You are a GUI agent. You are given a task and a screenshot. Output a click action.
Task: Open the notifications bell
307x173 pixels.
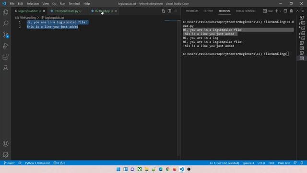click(302, 163)
